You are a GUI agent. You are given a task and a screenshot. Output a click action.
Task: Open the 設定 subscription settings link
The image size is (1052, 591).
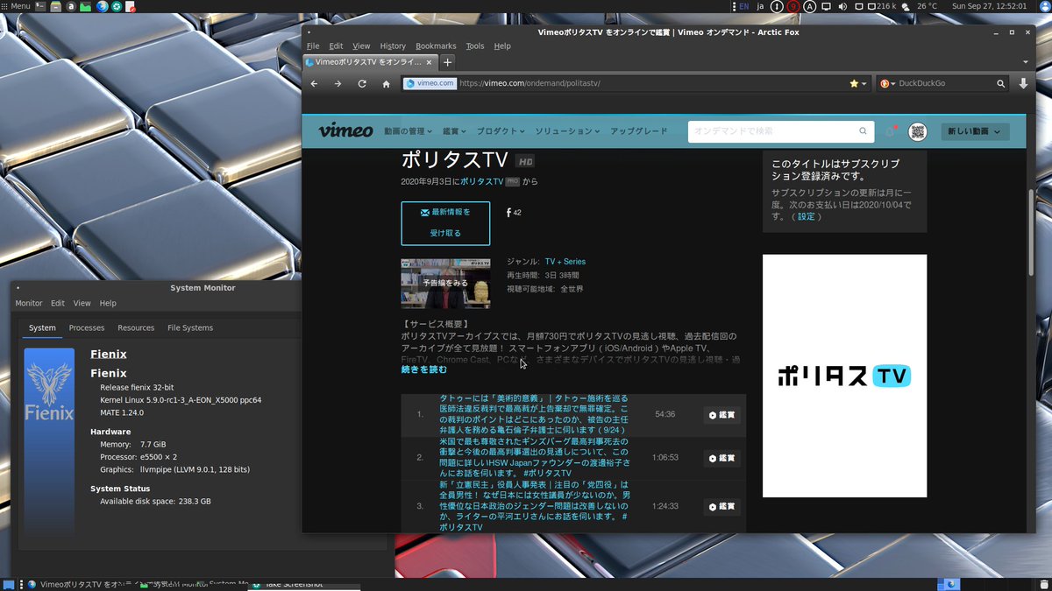click(x=807, y=216)
